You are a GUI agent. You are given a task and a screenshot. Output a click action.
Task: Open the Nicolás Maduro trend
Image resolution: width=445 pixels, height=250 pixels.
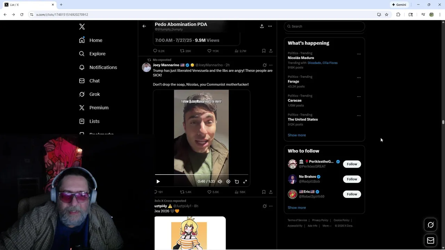pyautogui.click(x=301, y=58)
